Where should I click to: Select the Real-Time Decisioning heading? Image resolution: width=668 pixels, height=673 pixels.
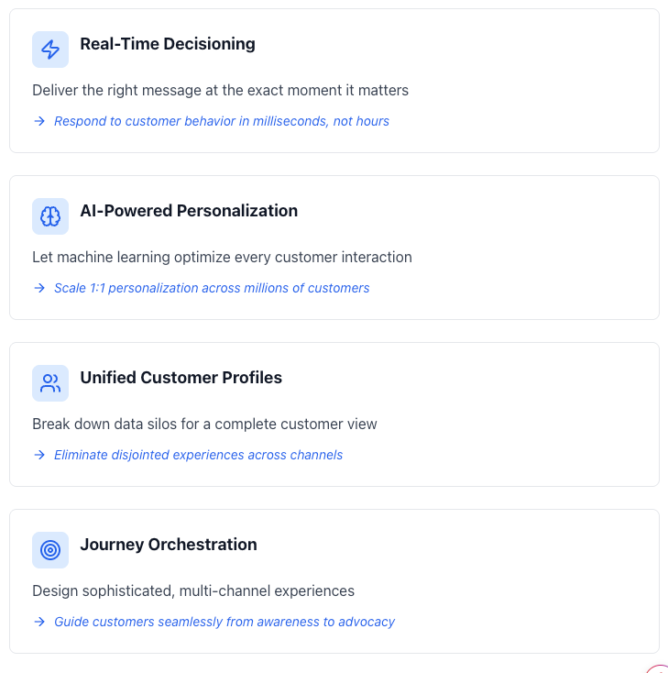pos(168,44)
